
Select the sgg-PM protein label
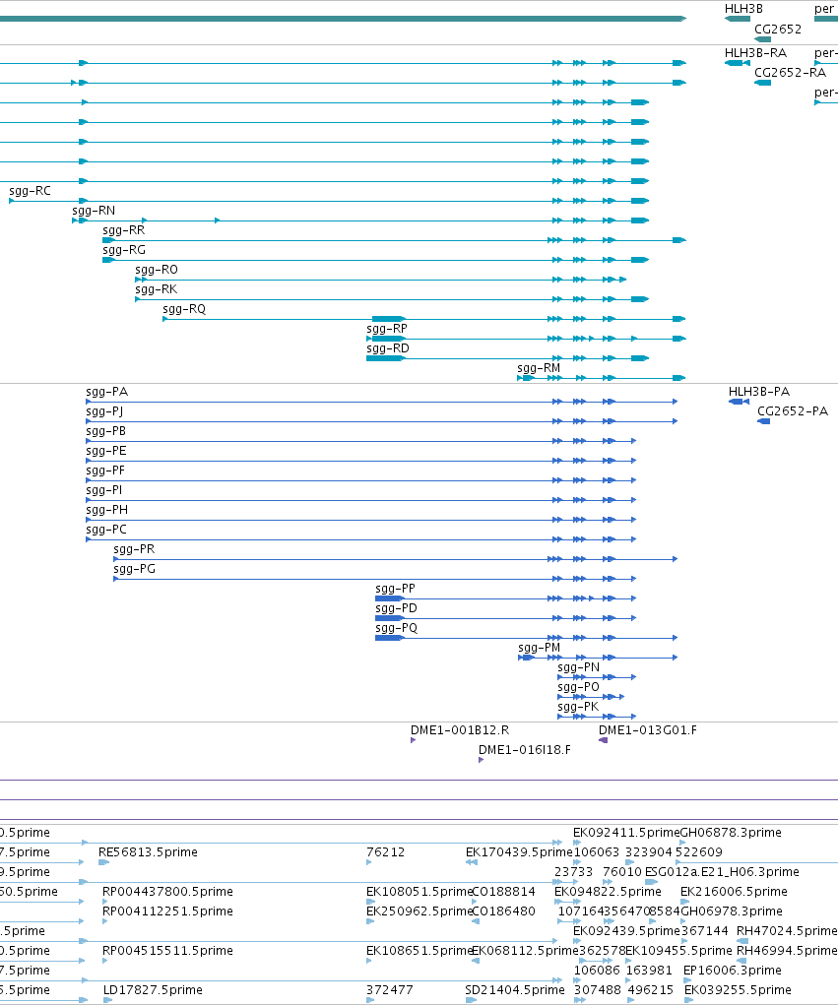click(x=540, y=648)
